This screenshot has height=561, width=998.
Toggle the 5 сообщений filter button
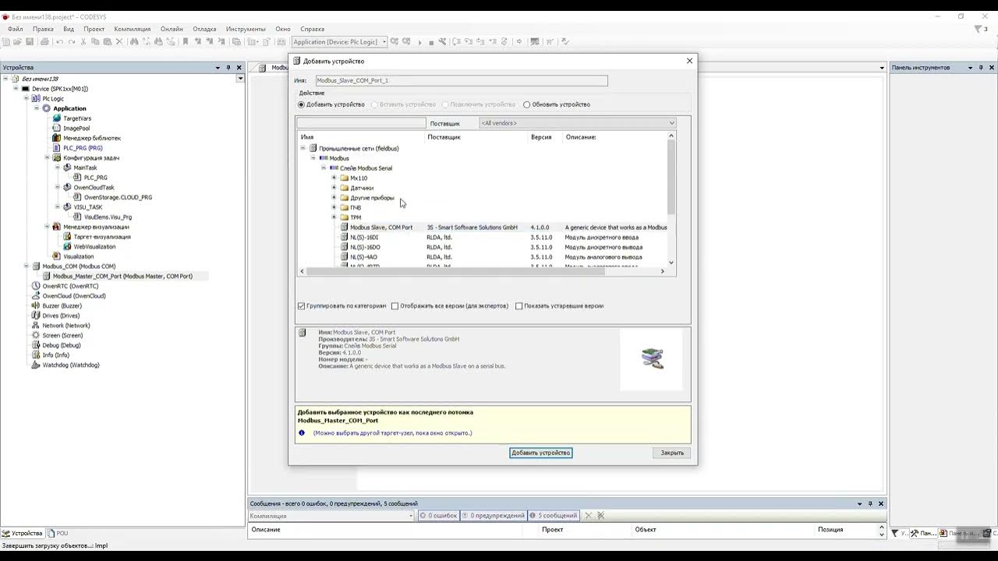tap(554, 515)
